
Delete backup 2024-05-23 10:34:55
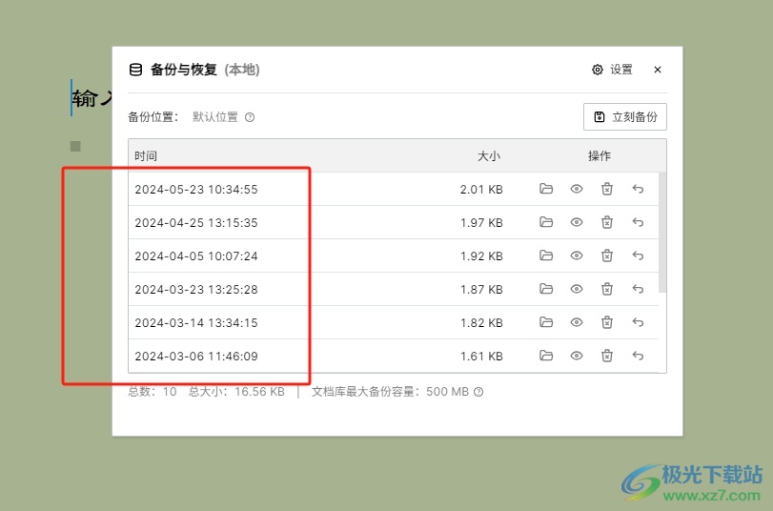[607, 189]
